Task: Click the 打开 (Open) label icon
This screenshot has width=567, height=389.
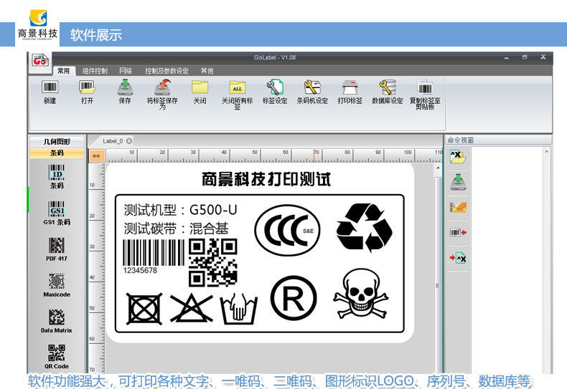Action: click(87, 87)
